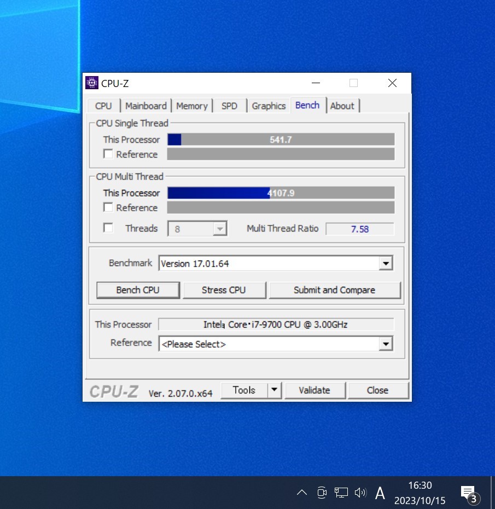Click the CPU-Z app icon in title bar

pos(92,83)
